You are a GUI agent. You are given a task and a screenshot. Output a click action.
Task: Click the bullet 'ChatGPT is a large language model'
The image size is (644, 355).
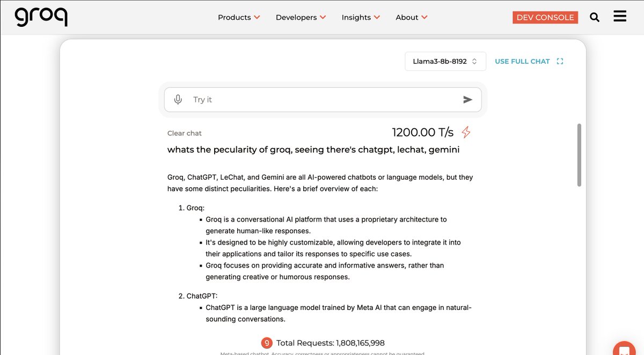(x=339, y=313)
